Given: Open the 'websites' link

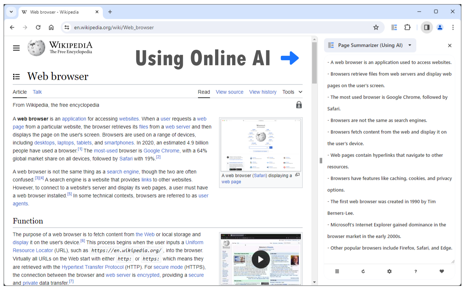Looking at the screenshot, I should coord(129,119).
